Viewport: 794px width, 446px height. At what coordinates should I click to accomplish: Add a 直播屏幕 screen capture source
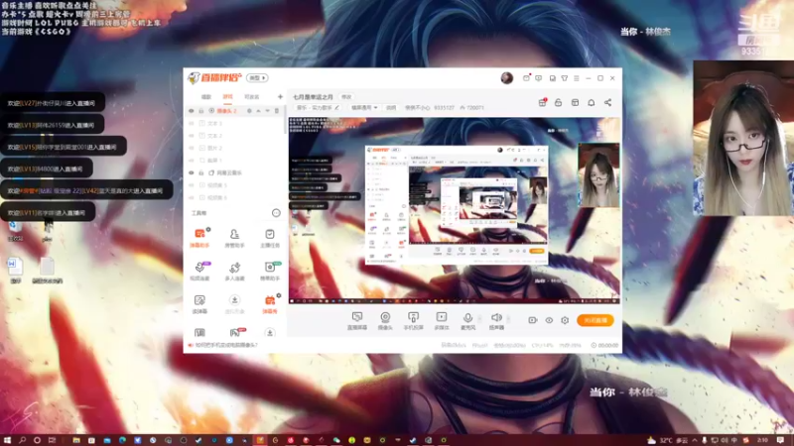[357, 320]
